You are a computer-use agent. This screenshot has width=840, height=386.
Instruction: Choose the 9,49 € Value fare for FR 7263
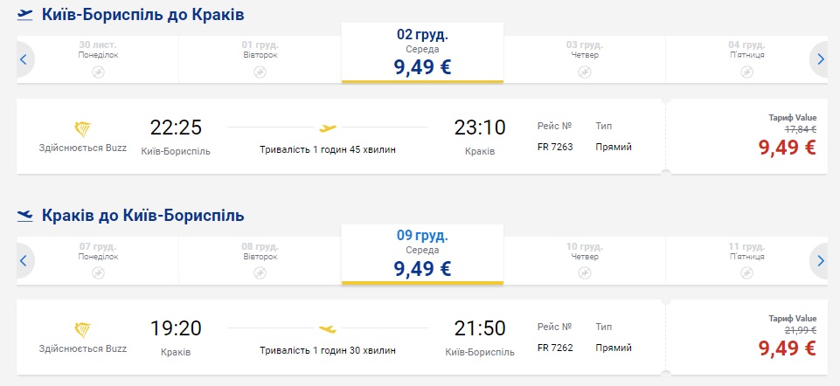pyautogui.click(x=786, y=147)
